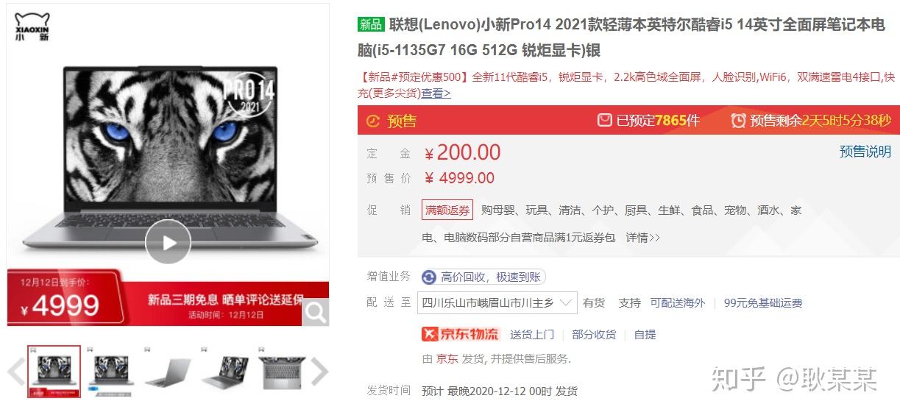Select the first selected product thumbnail

pos(54,372)
